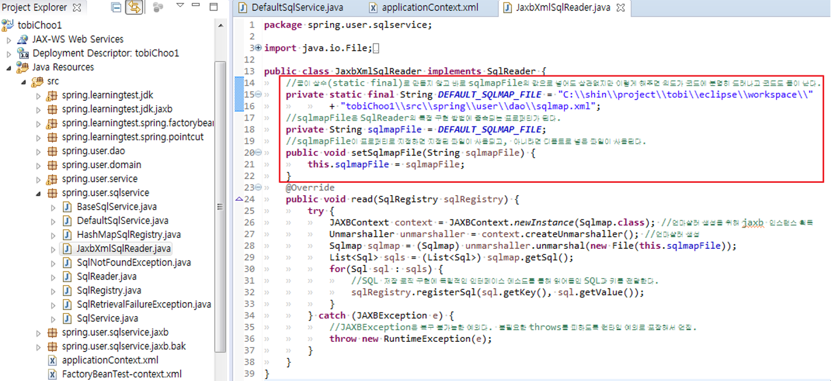Click Java file icon on DefaultSqlService.java tab
831x381 pixels.
pyautogui.click(x=243, y=8)
